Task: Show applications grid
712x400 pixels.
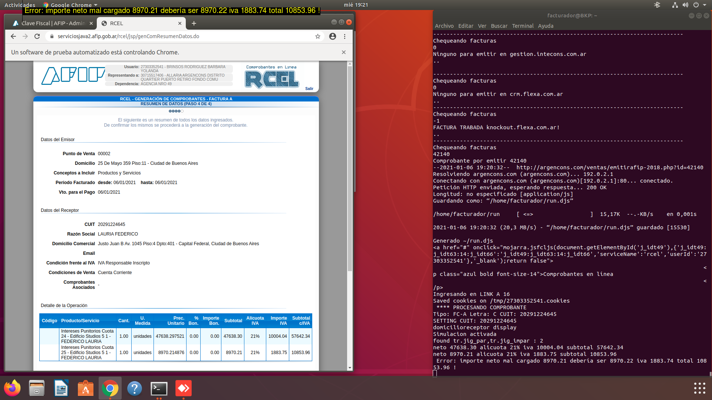Action: point(699,388)
